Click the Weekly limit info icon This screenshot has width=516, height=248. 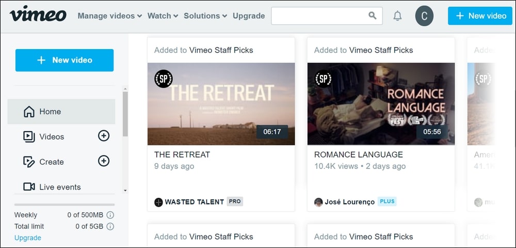(110, 215)
